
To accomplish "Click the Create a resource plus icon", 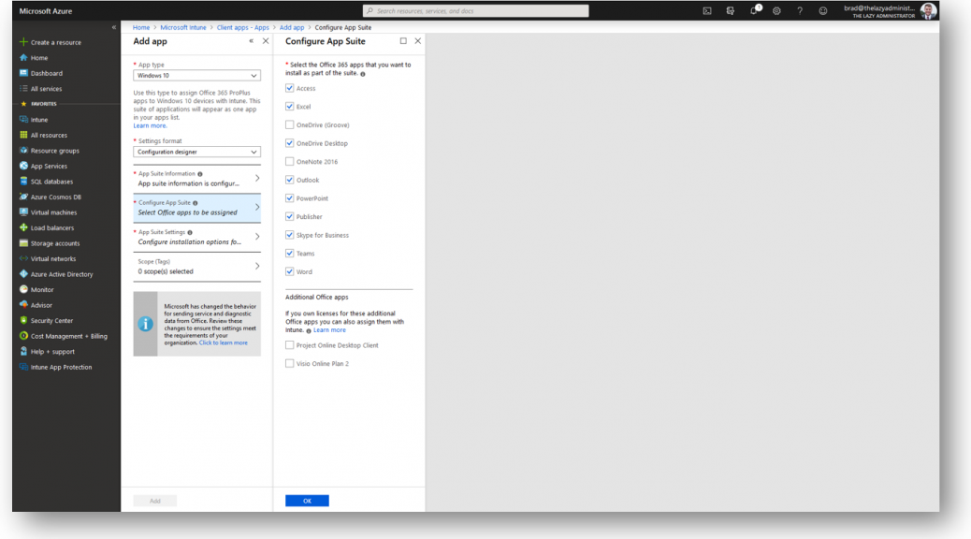I will pyautogui.click(x=23, y=42).
